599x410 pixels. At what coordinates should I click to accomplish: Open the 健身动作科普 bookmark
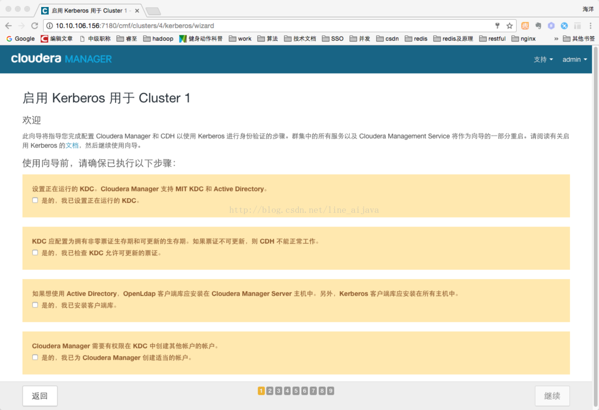(201, 39)
